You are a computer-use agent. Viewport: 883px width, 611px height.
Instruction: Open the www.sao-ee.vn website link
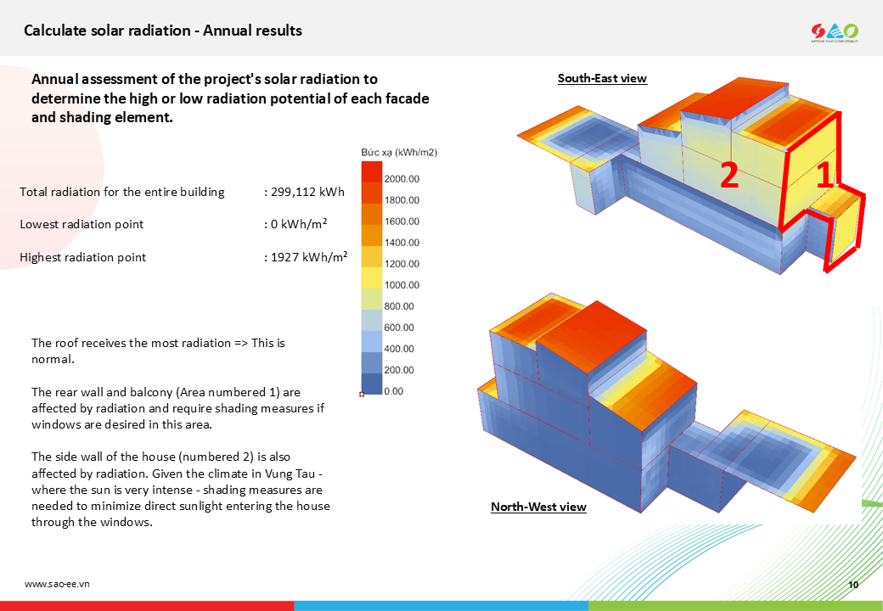57,584
